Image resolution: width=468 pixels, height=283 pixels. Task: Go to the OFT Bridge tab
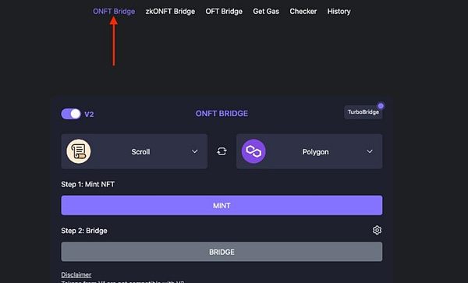point(224,12)
